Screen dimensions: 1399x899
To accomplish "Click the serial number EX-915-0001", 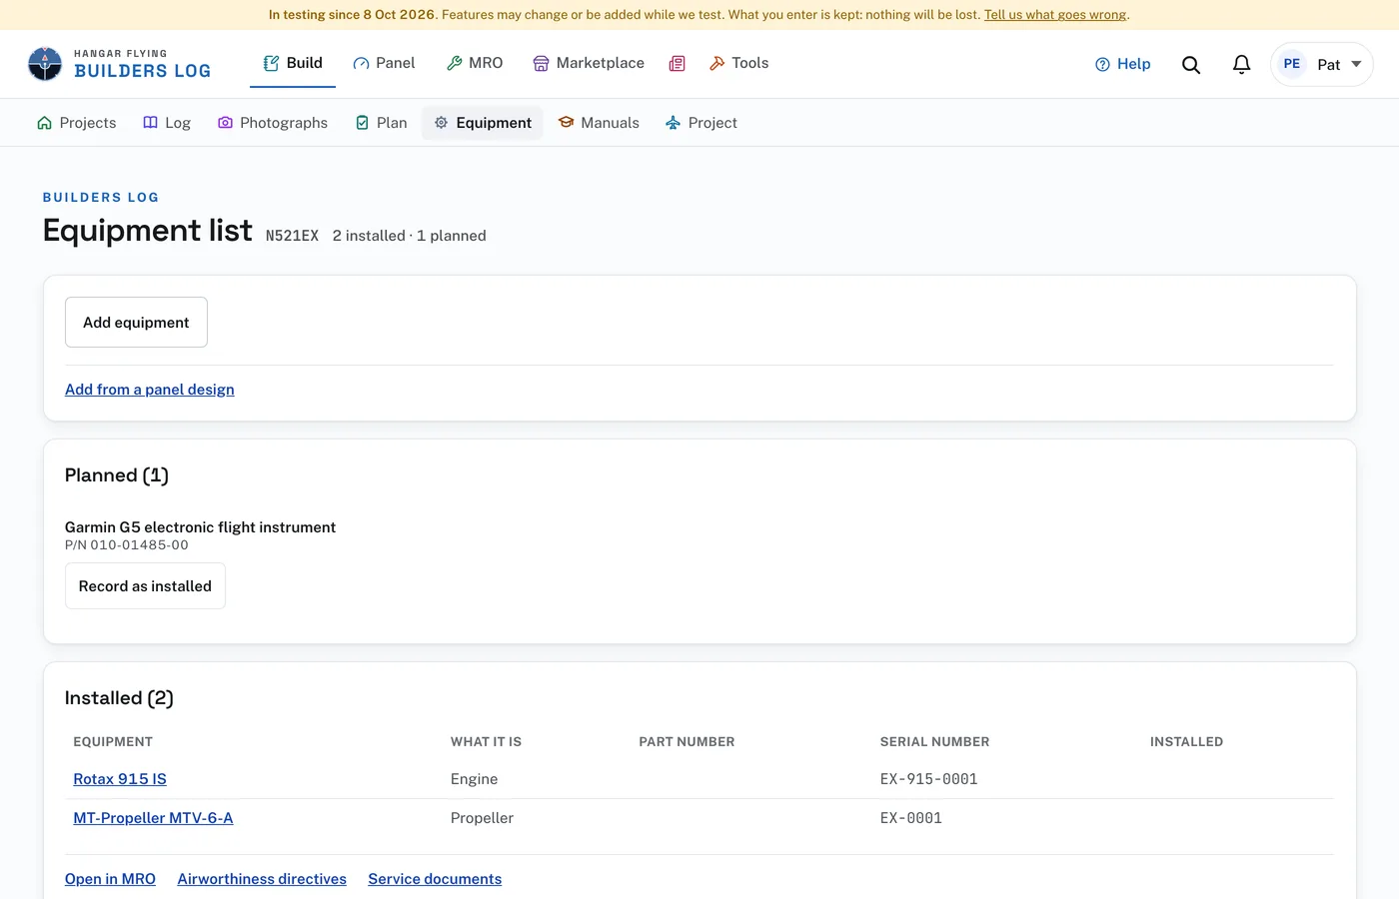I will click(929, 779).
